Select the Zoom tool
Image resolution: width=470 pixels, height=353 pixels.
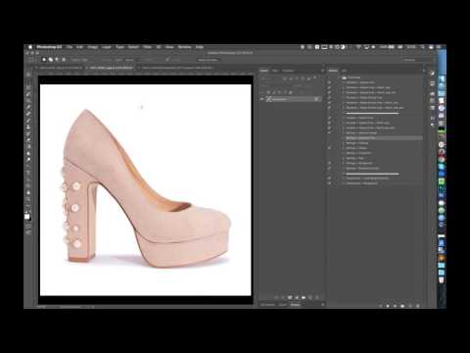coord(28,199)
